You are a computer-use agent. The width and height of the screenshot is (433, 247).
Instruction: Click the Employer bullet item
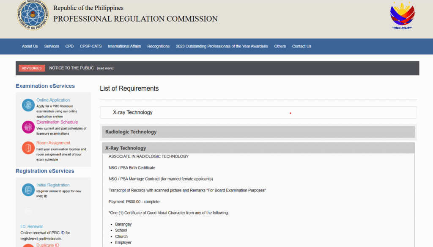[x=123, y=243]
